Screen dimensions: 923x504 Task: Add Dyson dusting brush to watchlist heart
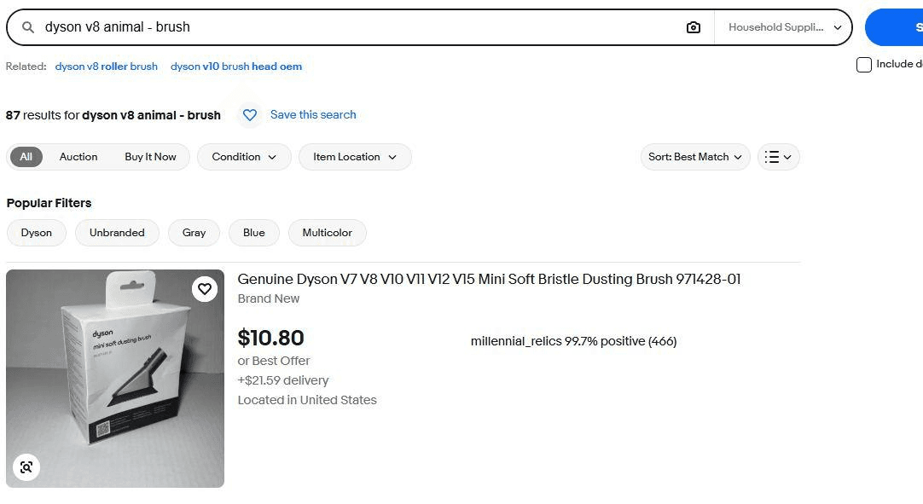tap(204, 289)
